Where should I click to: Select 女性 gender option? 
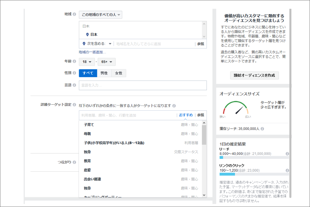coord(119,73)
